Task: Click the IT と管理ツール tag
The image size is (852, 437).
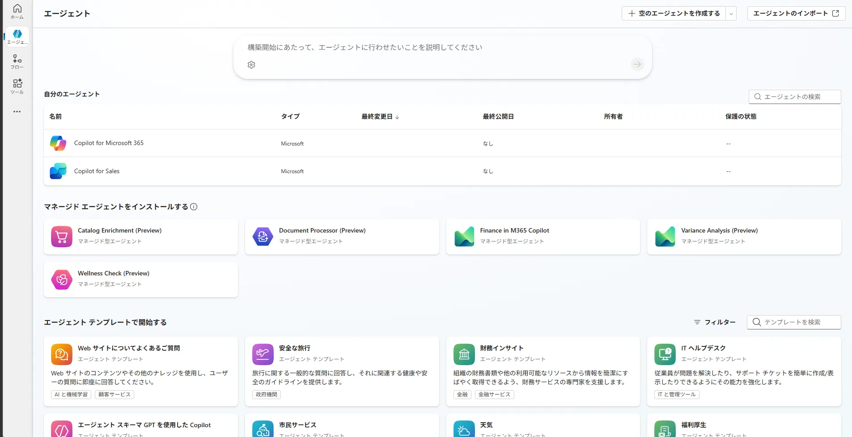Action: coord(677,395)
